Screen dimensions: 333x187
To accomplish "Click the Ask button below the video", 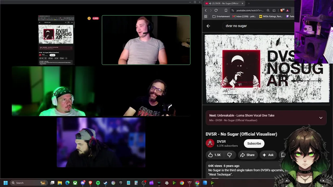I will point(268,155).
